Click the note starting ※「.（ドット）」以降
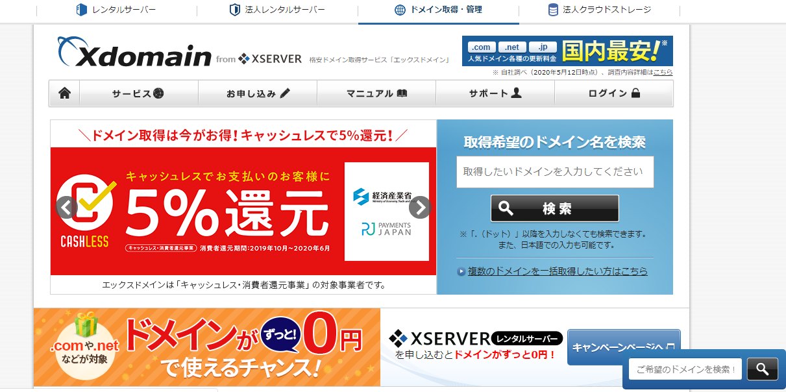The image size is (786, 392). [555, 239]
